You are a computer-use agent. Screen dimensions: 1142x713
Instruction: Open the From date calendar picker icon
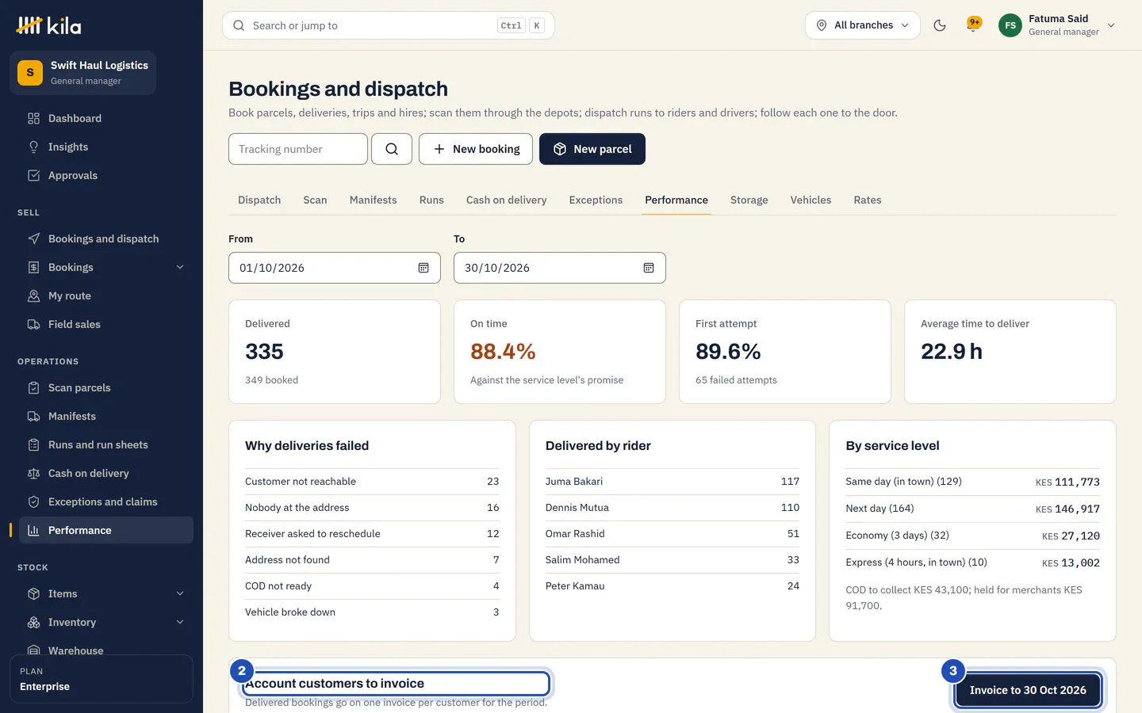click(423, 268)
